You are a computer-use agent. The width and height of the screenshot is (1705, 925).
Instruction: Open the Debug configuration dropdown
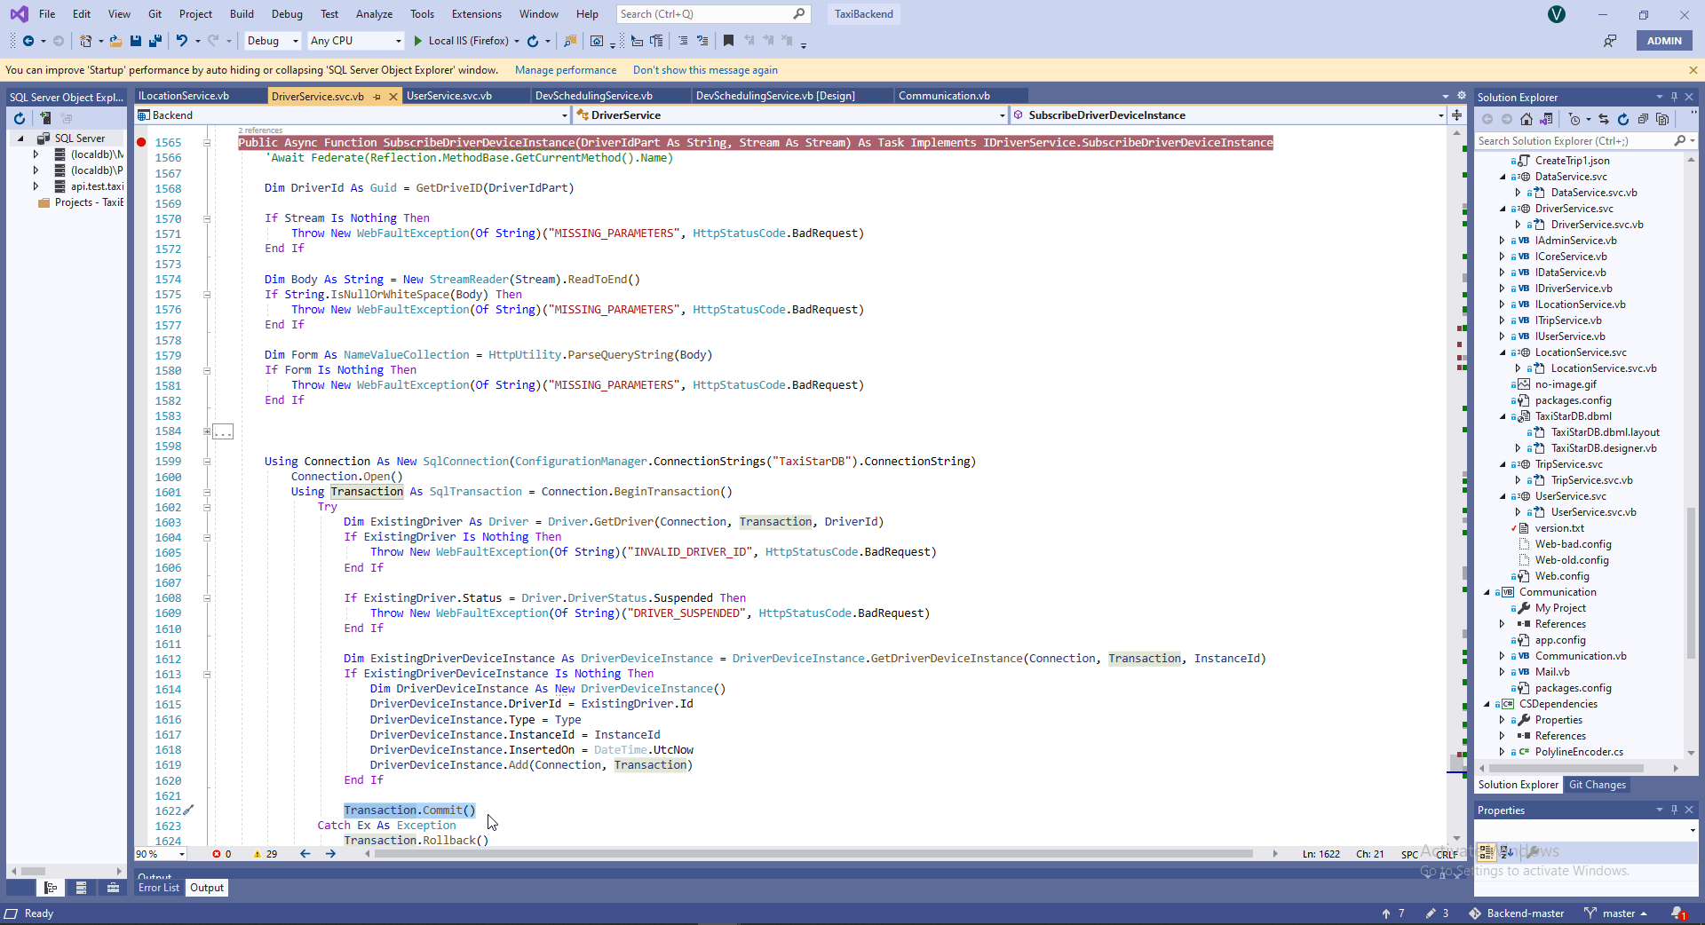click(272, 41)
